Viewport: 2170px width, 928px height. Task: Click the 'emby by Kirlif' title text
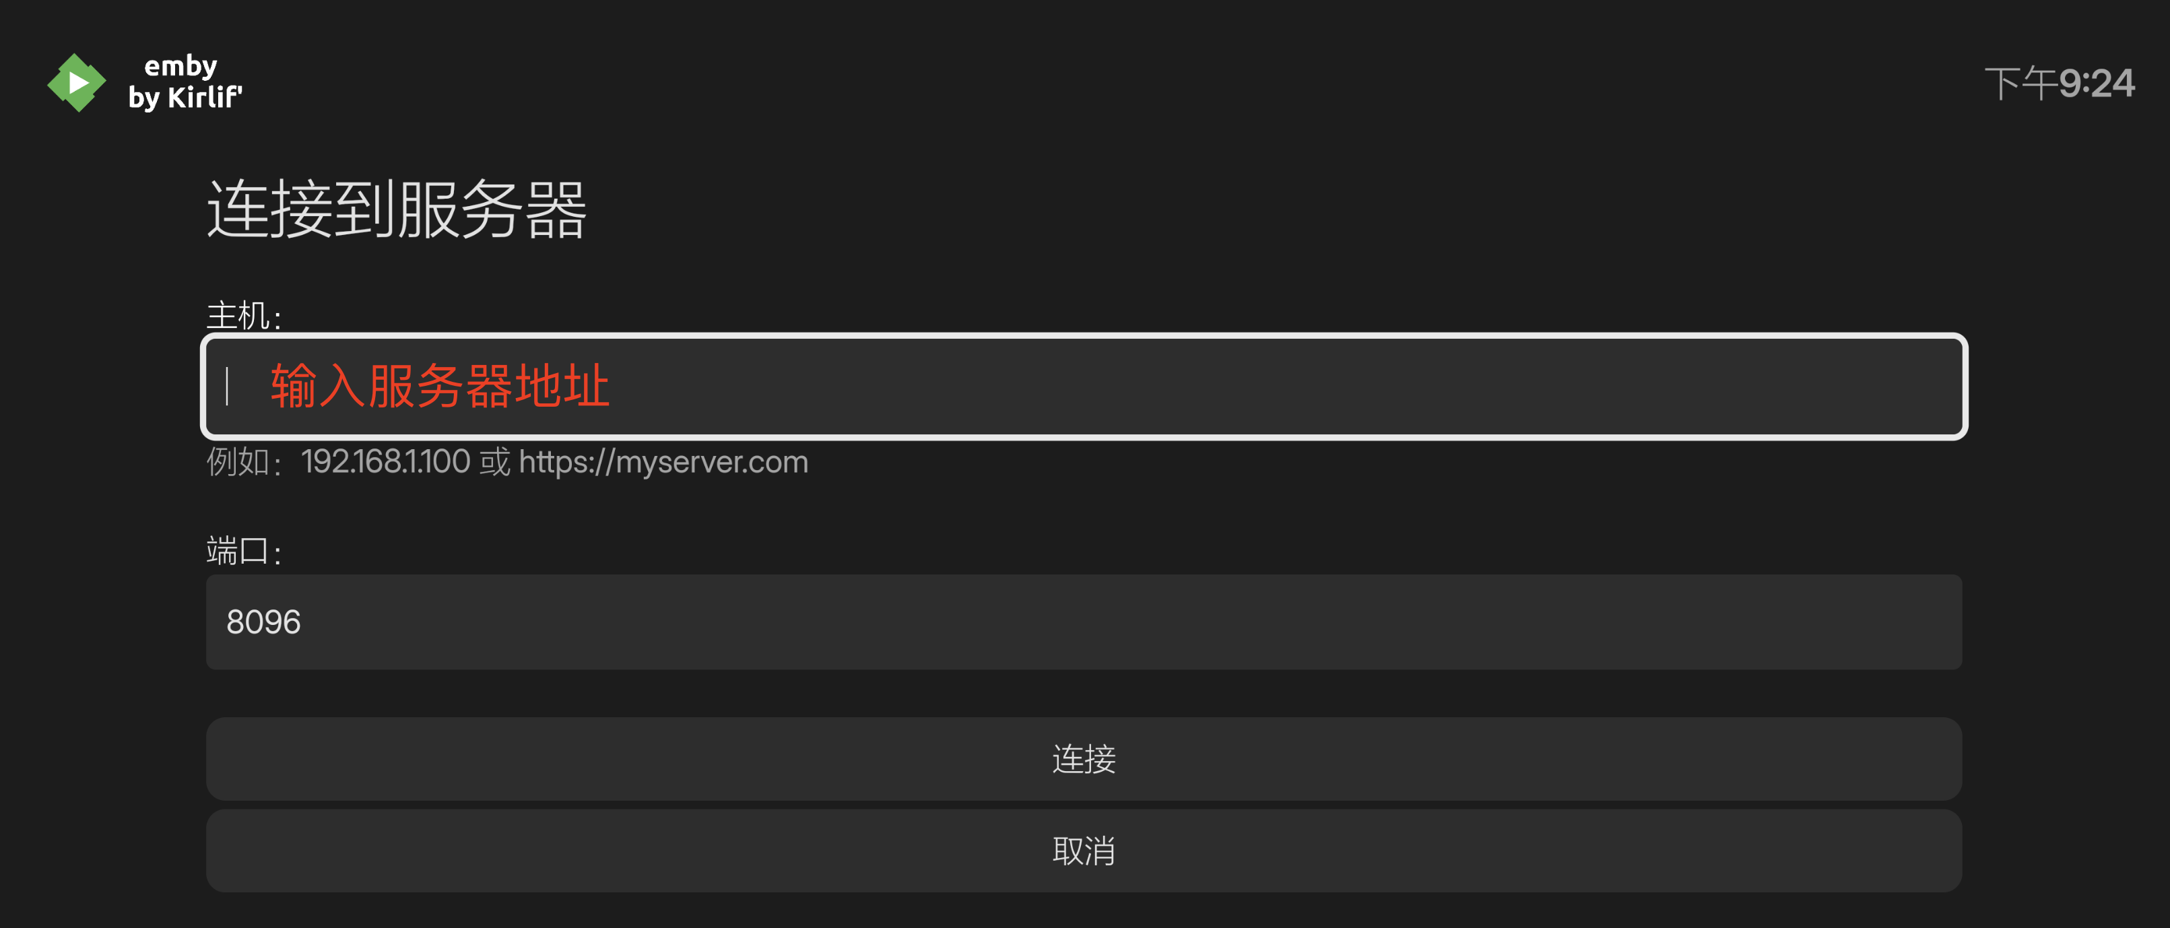point(185,83)
